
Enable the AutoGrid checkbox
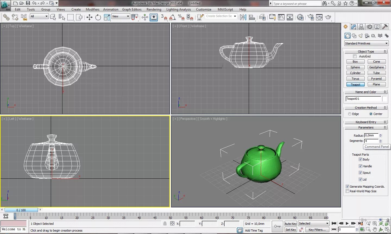click(x=355, y=56)
